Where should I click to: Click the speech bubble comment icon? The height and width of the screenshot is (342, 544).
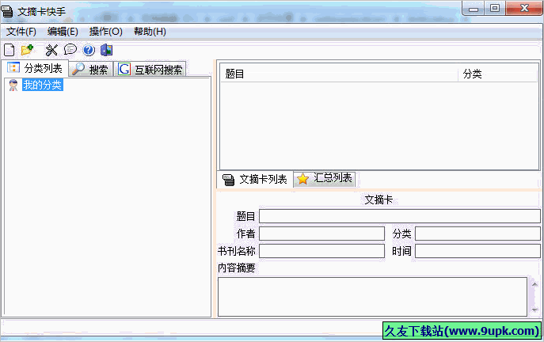pos(70,50)
